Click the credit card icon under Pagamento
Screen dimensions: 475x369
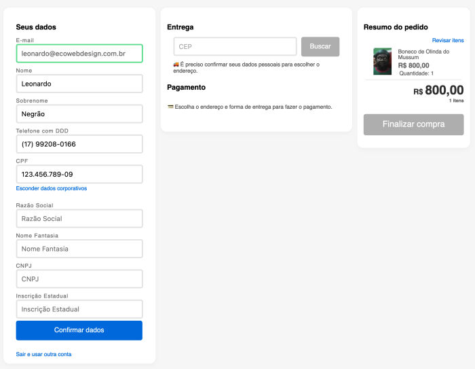click(x=170, y=107)
